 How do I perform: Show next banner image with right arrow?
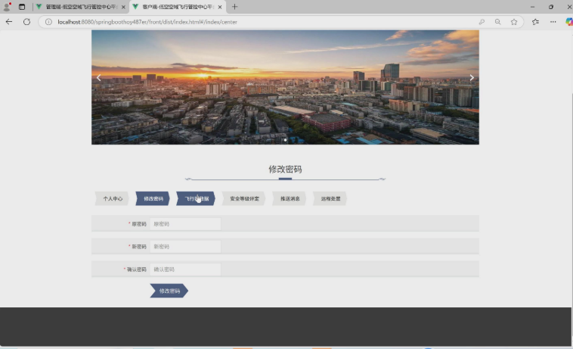click(x=472, y=77)
